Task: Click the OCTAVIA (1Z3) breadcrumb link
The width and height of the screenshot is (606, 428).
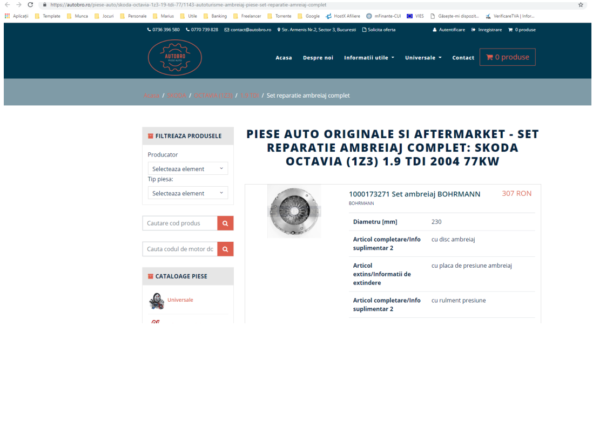Action: tap(213, 96)
